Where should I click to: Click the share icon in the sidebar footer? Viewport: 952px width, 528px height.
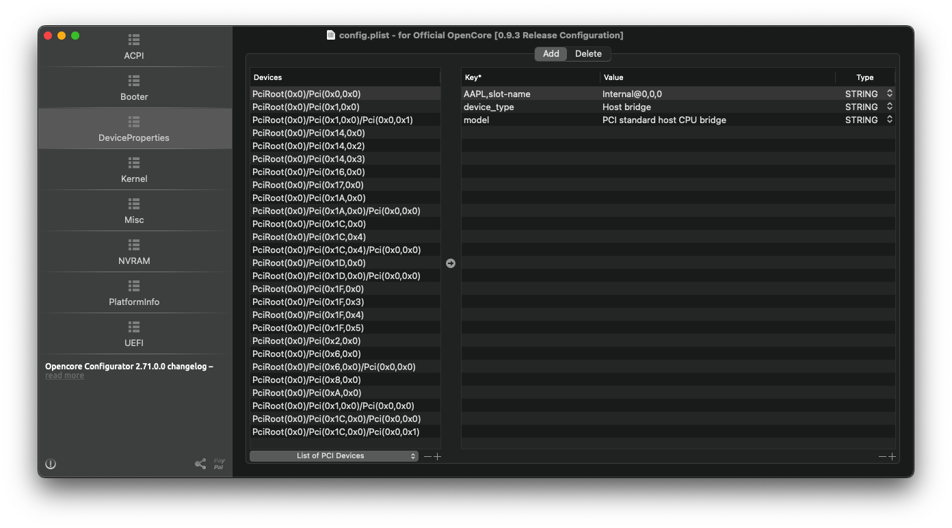(x=200, y=464)
